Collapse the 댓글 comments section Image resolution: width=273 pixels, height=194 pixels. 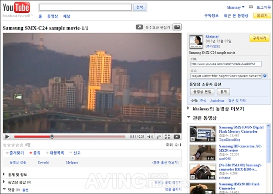pyautogui.click(x=11, y=189)
